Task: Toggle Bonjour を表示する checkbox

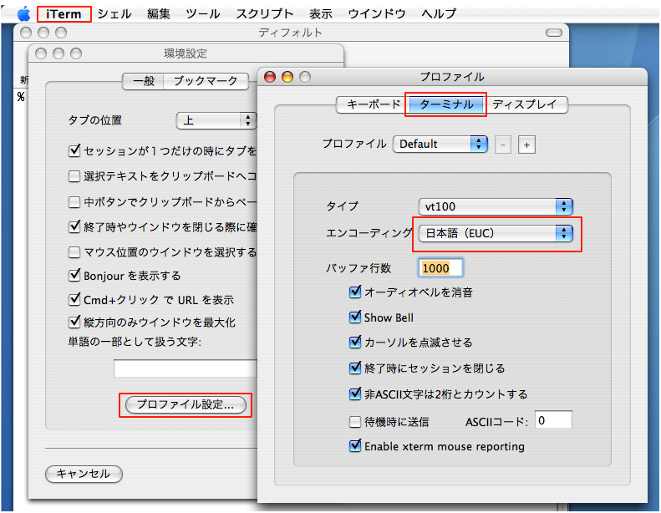Action: point(74,275)
